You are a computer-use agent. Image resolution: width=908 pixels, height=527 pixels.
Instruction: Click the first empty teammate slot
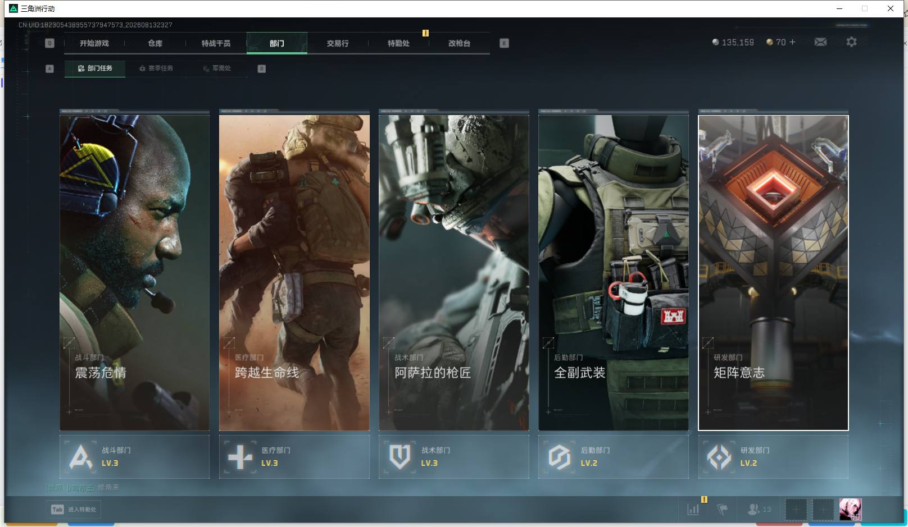coord(796,510)
